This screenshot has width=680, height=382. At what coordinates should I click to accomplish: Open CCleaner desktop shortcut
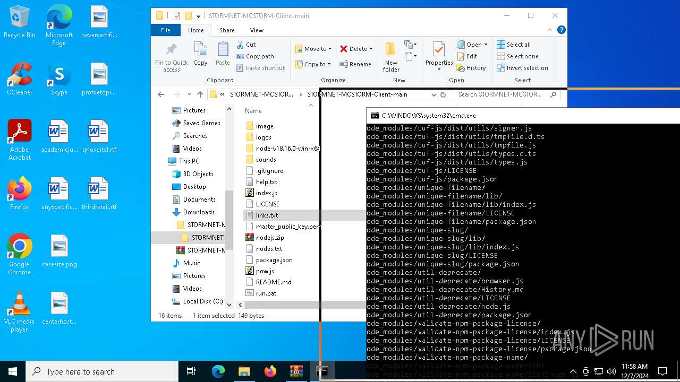click(x=20, y=79)
